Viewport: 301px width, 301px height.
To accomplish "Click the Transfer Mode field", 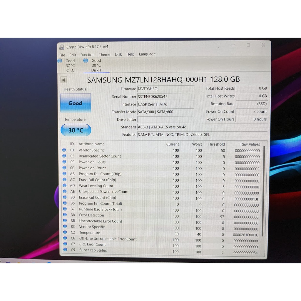I will tap(166, 112).
